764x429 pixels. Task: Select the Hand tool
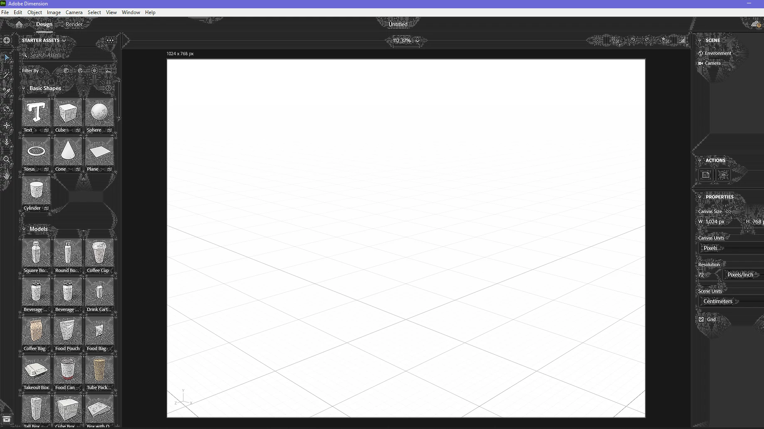coord(7,176)
